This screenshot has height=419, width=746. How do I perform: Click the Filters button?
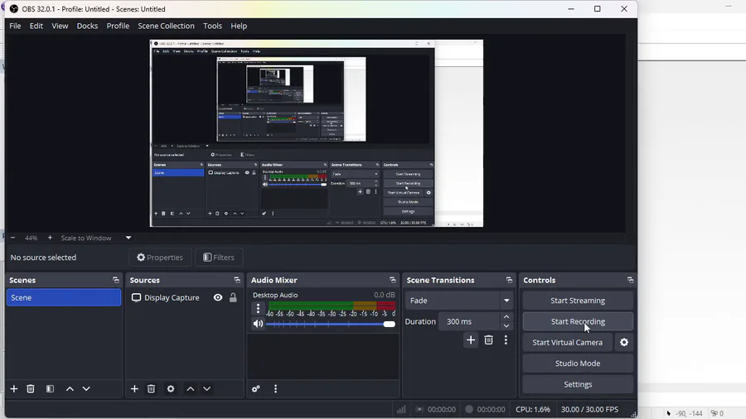point(219,257)
